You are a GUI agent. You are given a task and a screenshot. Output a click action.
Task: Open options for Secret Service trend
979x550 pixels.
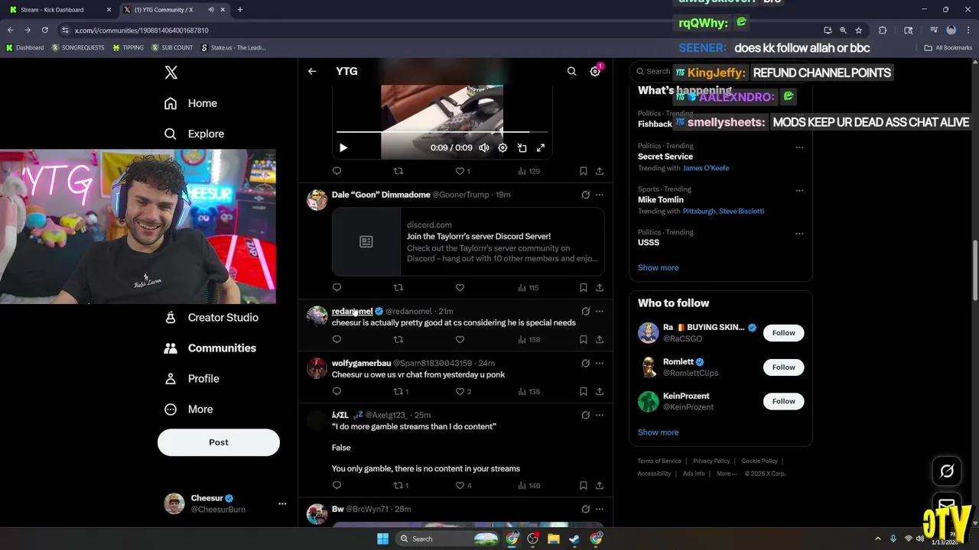pyautogui.click(x=799, y=147)
